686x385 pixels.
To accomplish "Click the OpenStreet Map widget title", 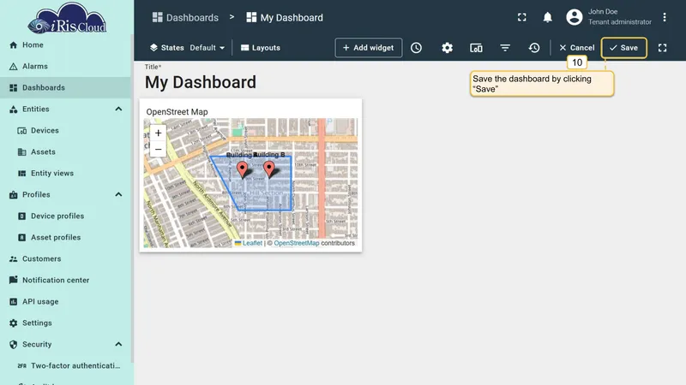I will (177, 112).
